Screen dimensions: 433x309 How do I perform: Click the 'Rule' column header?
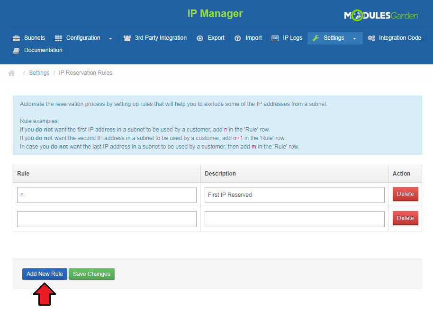click(23, 174)
